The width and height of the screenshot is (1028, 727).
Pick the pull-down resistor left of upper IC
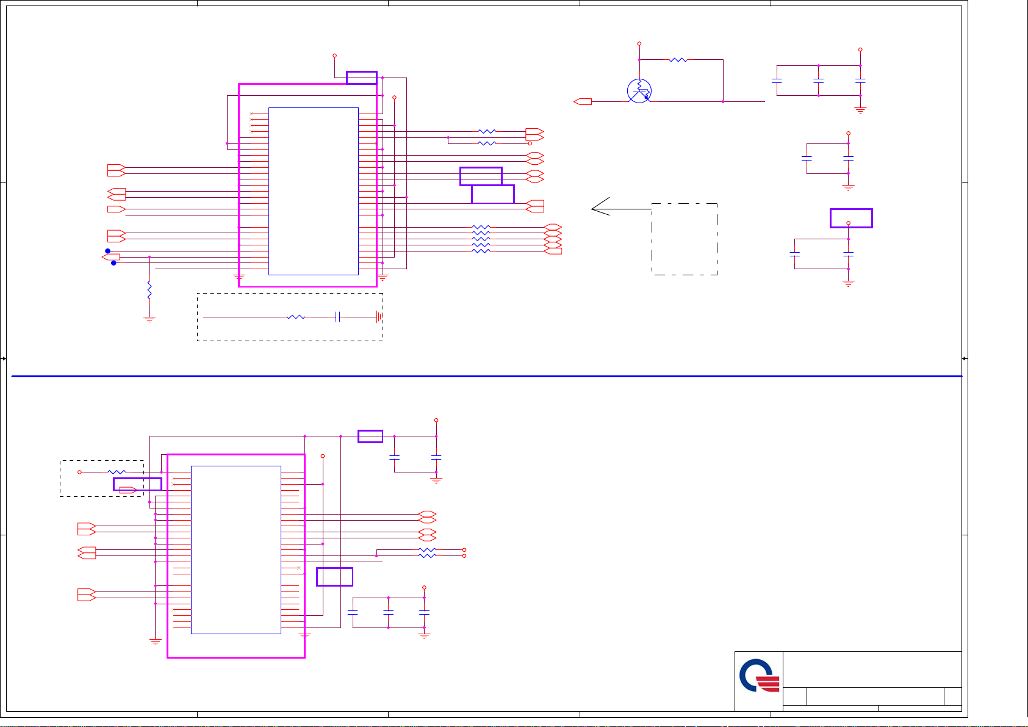pos(149,290)
